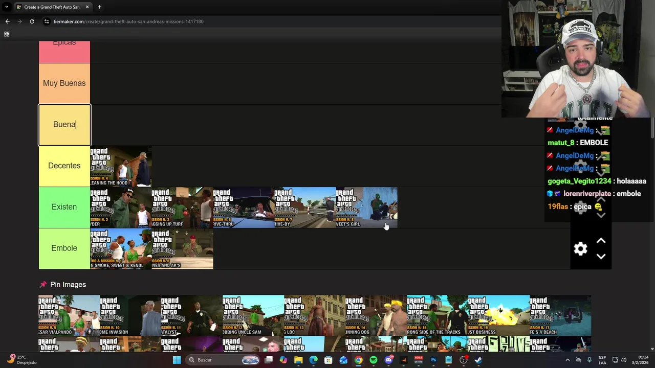View site information icon in address bar
This screenshot has height=368, width=655.
(47, 21)
